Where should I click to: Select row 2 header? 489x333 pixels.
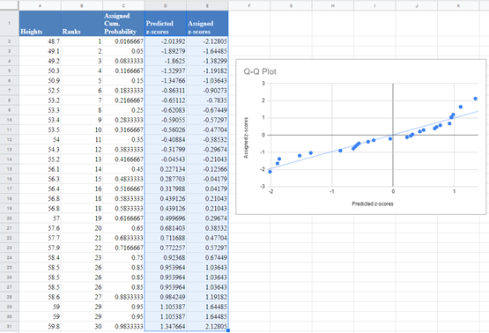point(10,41)
